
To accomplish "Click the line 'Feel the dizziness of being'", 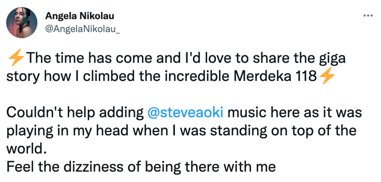I will (x=94, y=167).
